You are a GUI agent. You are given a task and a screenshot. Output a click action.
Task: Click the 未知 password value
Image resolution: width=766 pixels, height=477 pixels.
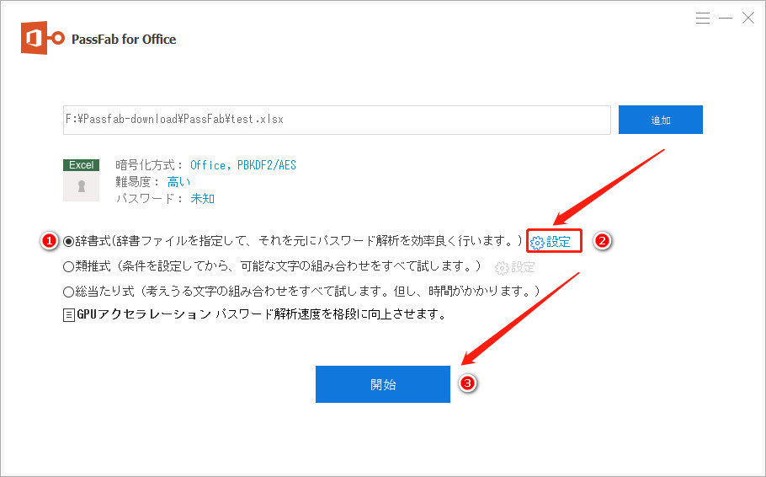(x=202, y=199)
